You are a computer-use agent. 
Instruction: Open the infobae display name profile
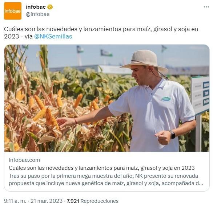36,7
